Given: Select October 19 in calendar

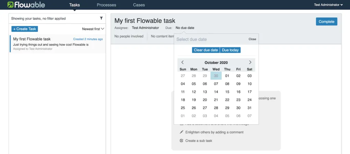Looking at the screenshot, I should [194, 100].
